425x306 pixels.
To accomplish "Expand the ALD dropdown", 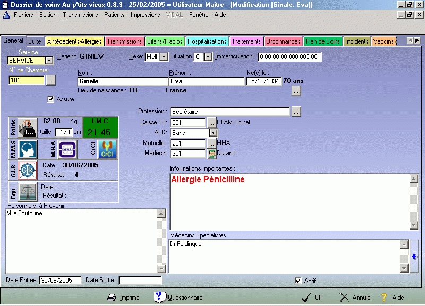I will click(214, 133).
